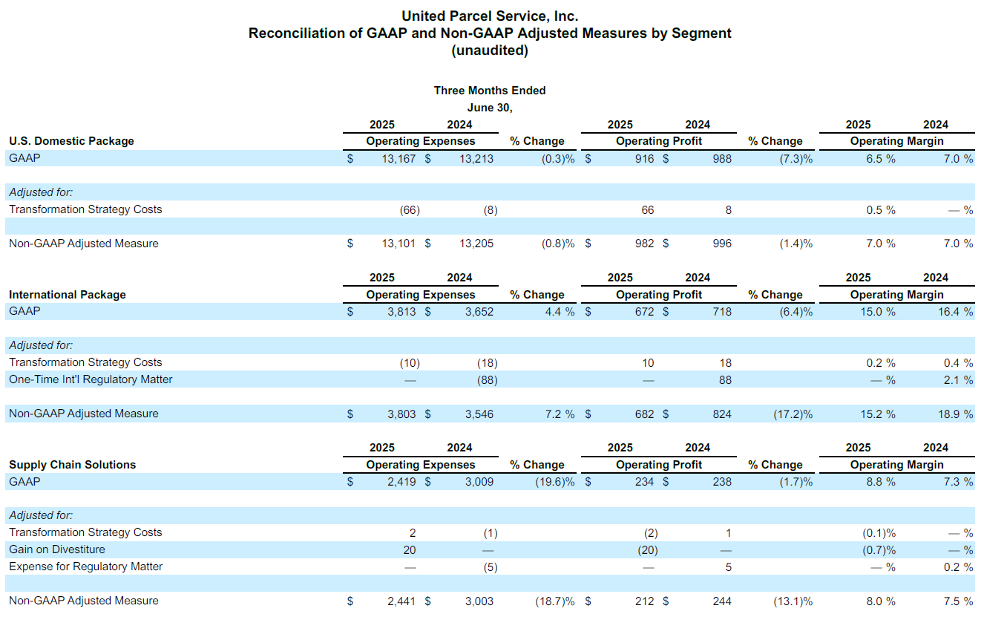
Task: Click the 3,813 International operating expenses cell
Action: pyautogui.click(x=402, y=312)
